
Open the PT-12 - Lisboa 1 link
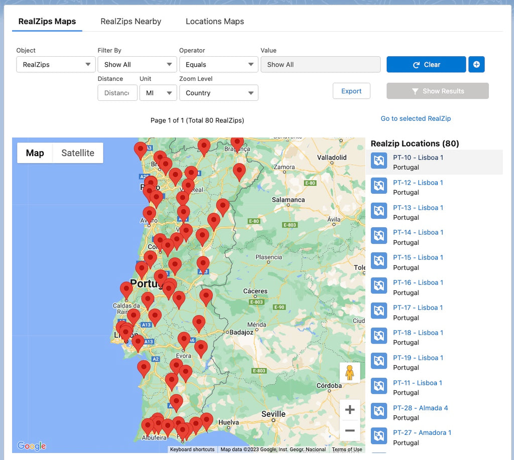point(418,183)
